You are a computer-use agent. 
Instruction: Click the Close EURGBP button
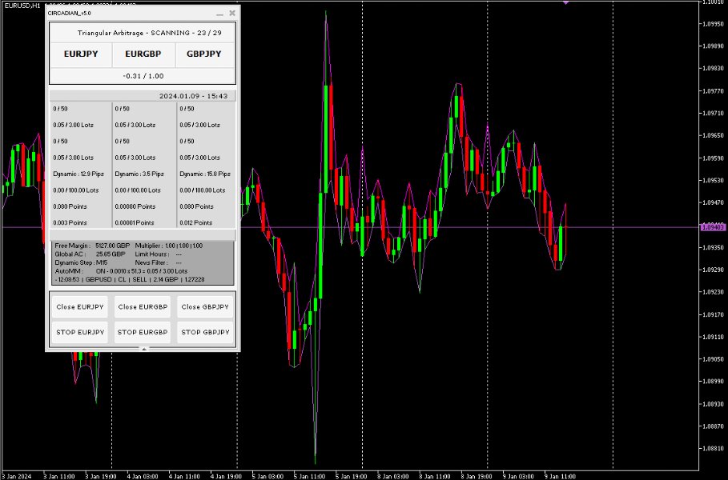click(x=143, y=307)
